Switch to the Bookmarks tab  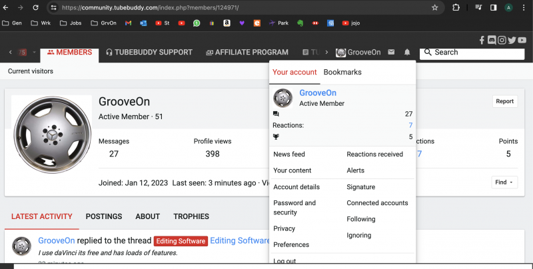[342, 72]
